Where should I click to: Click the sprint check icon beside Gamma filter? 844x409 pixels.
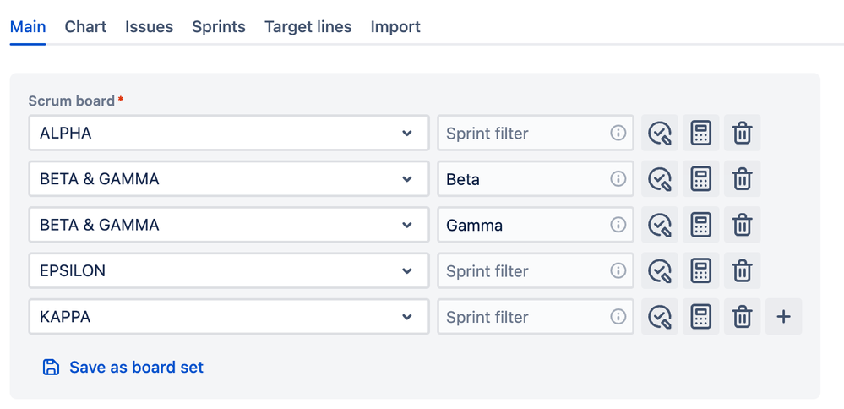coord(659,225)
